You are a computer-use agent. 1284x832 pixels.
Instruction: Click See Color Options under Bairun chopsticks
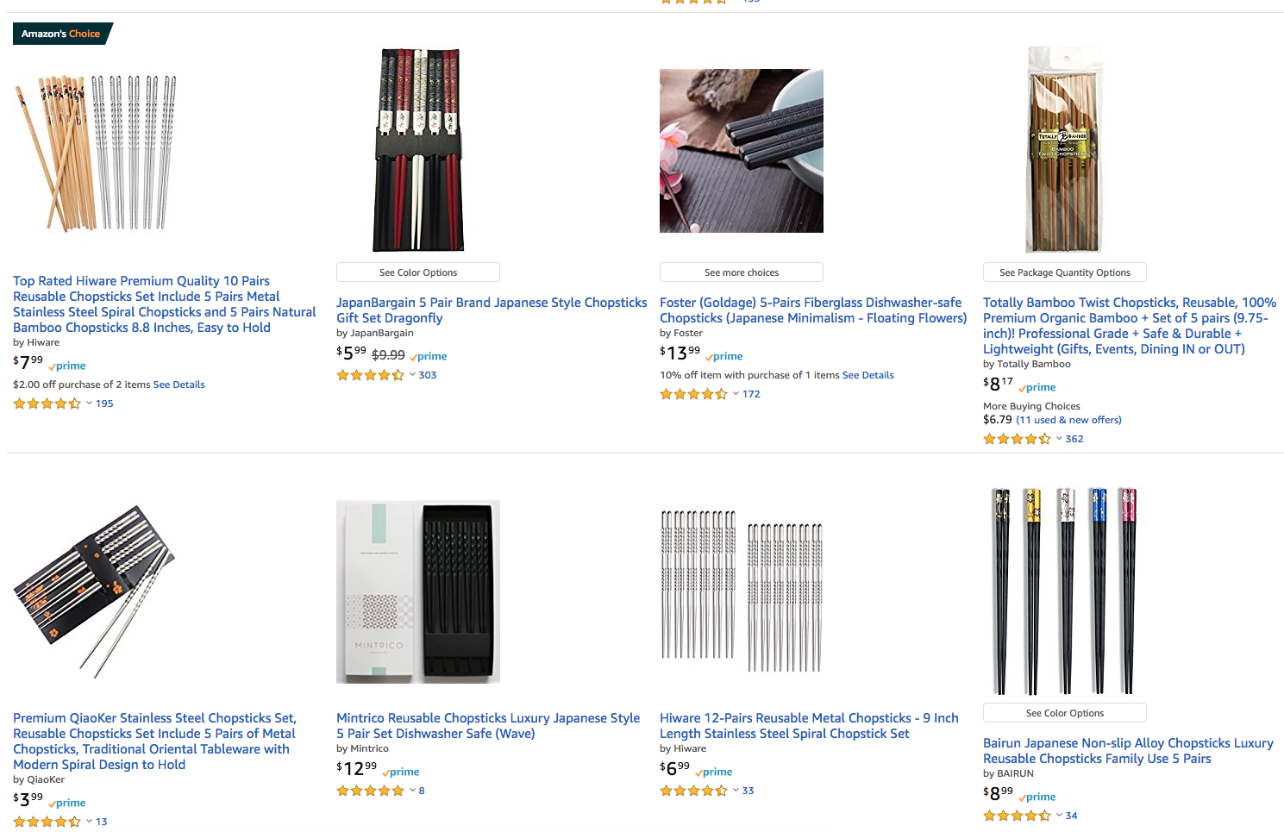[1064, 713]
